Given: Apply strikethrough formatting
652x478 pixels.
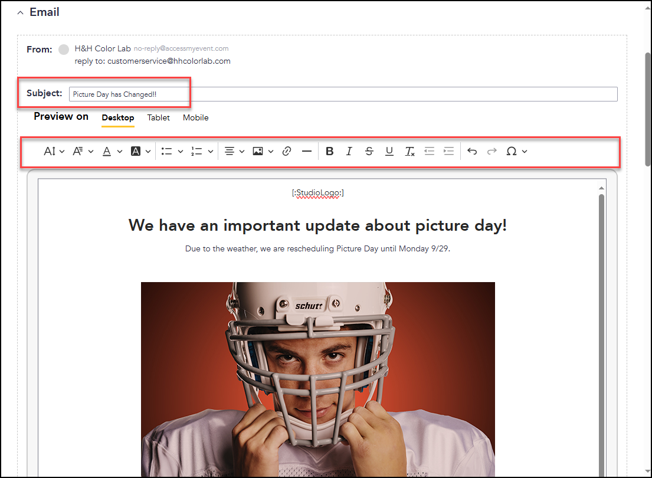Looking at the screenshot, I should coord(369,152).
